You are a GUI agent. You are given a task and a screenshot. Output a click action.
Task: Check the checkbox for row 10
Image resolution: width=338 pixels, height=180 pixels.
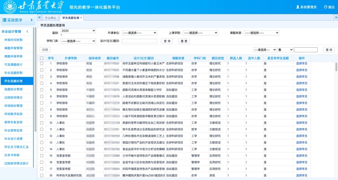[x=42, y=123]
